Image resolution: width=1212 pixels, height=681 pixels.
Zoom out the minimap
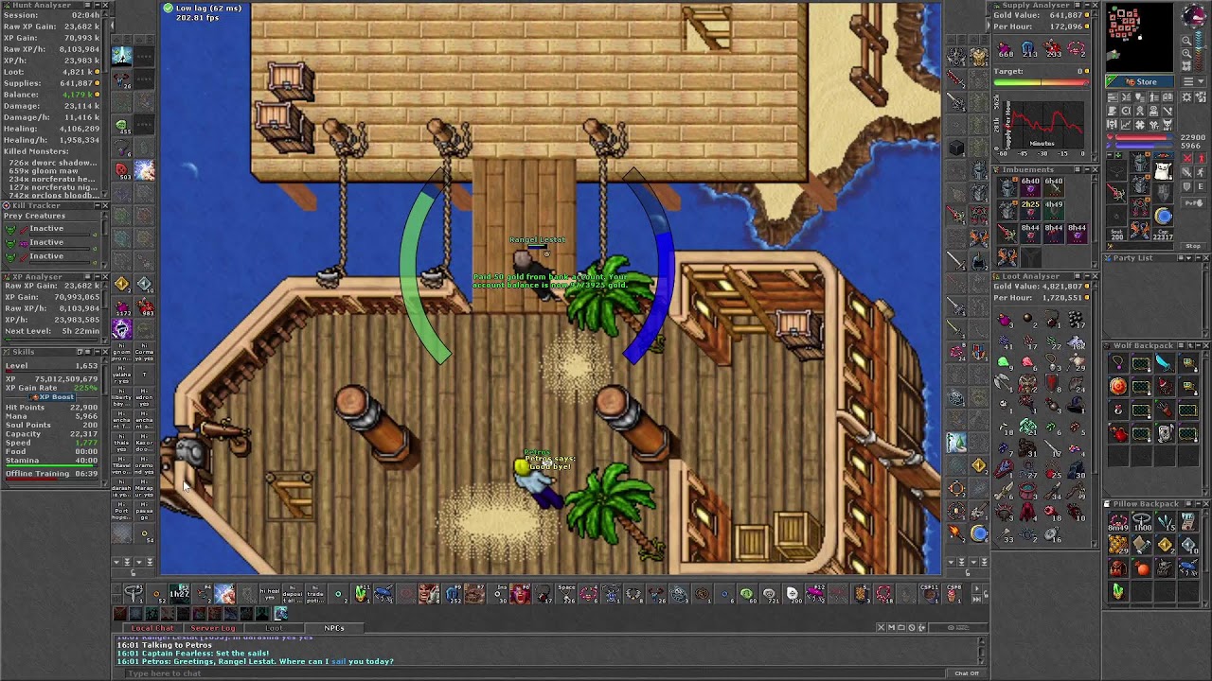click(x=1186, y=41)
